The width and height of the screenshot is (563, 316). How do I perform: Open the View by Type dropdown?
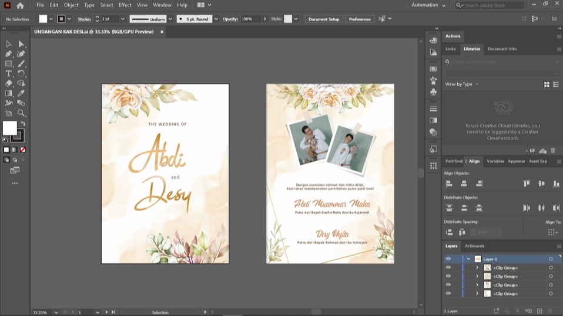(x=461, y=84)
